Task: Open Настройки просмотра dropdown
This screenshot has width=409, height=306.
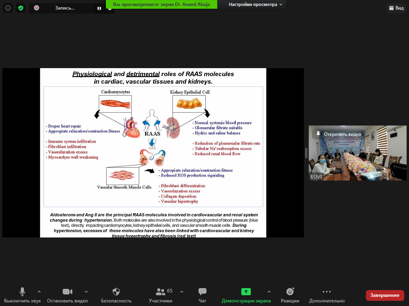Action: click(255, 4)
